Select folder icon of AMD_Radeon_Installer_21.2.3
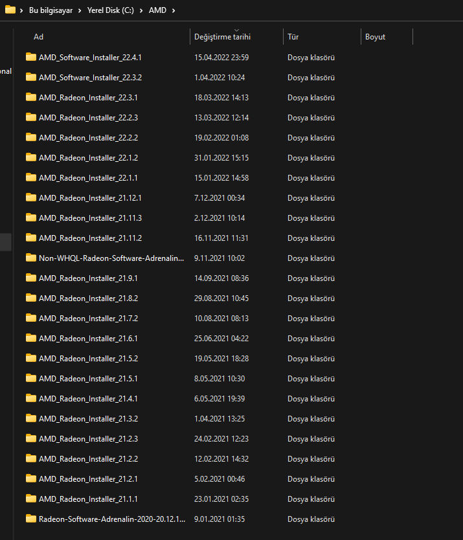This screenshot has width=463, height=540. tap(31, 438)
